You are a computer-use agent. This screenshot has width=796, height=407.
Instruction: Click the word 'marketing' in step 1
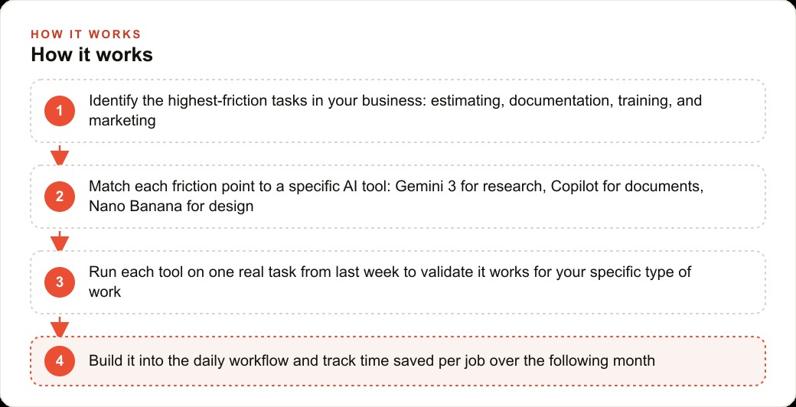[x=122, y=121]
